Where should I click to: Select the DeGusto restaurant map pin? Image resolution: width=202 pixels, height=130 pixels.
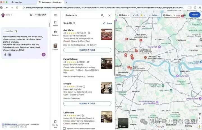click(127, 39)
